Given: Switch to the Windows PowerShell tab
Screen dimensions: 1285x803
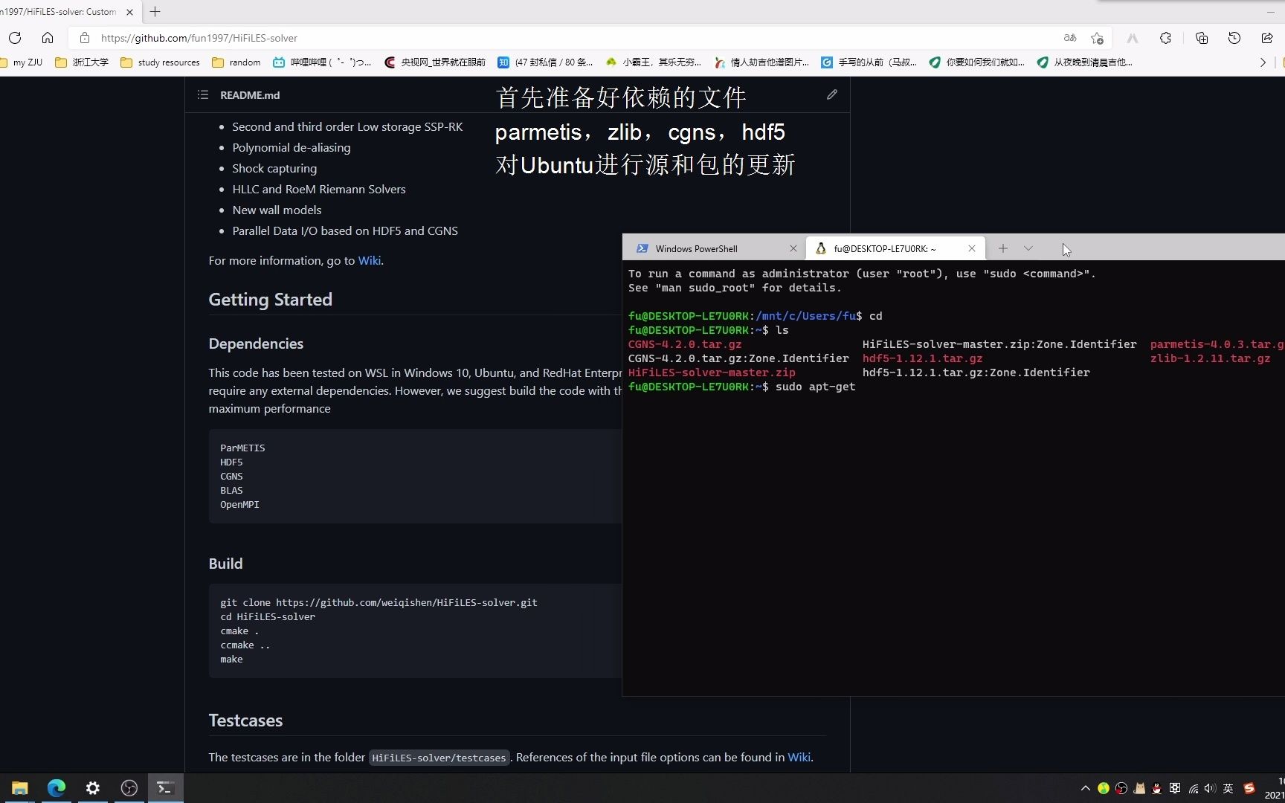Looking at the screenshot, I should click(698, 248).
